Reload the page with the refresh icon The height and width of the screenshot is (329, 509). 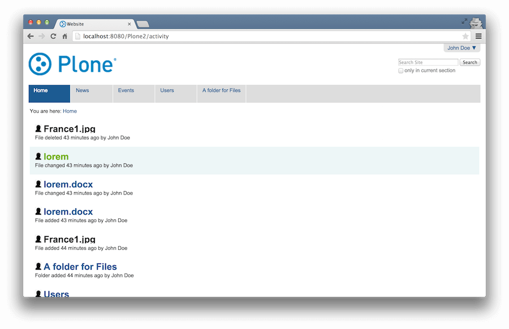(x=53, y=36)
